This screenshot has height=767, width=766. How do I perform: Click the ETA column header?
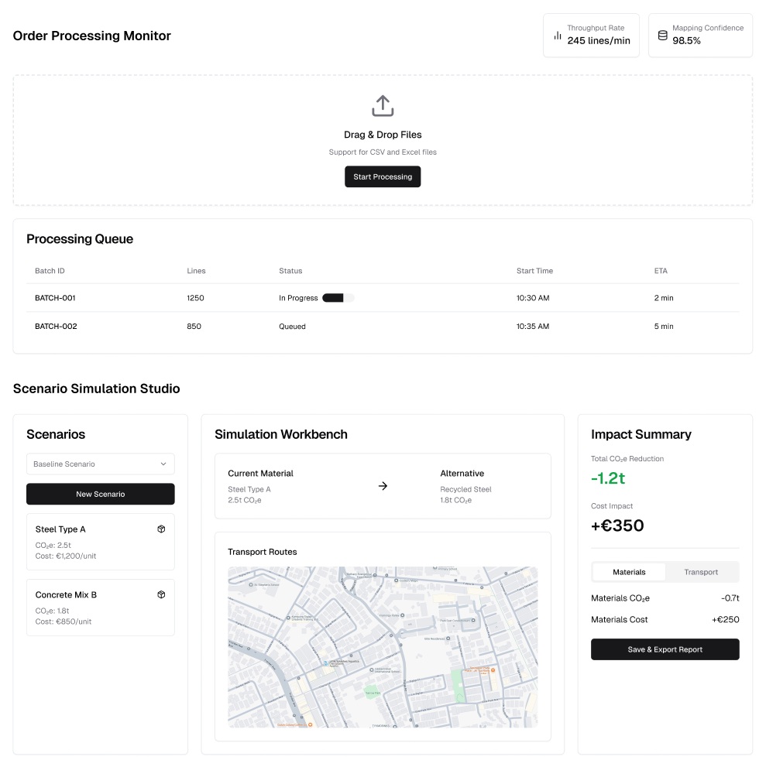tap(661, 271)
